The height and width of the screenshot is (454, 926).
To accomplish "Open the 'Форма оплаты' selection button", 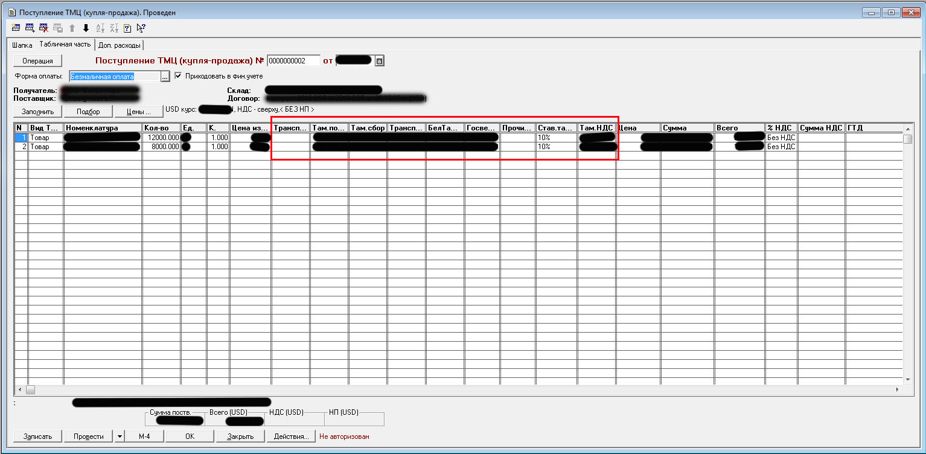I will (165, 76).
